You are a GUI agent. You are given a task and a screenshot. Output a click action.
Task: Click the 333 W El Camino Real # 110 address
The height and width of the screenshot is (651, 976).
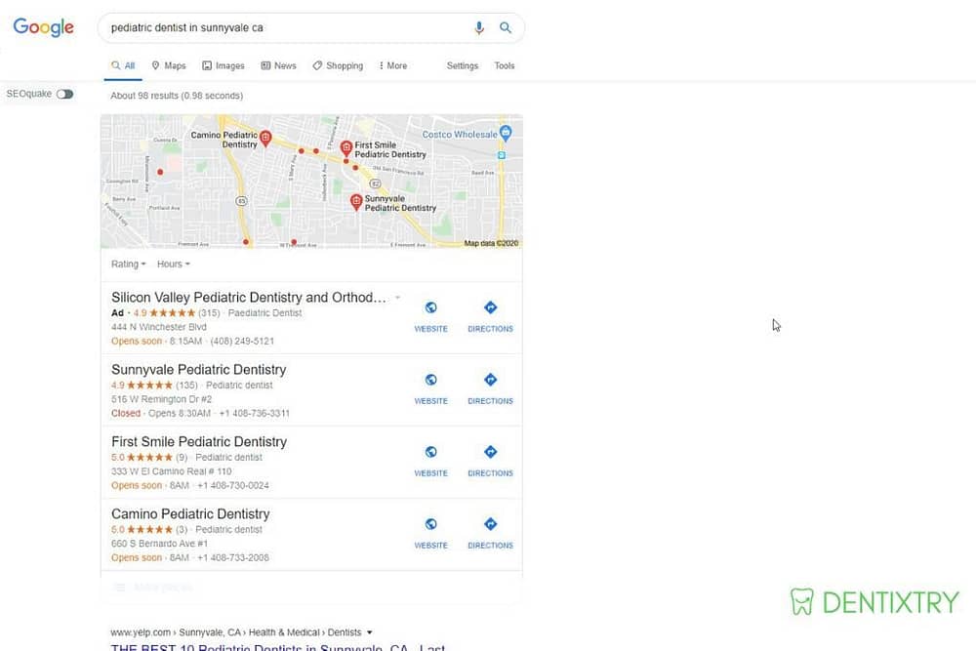click(171, 471)
